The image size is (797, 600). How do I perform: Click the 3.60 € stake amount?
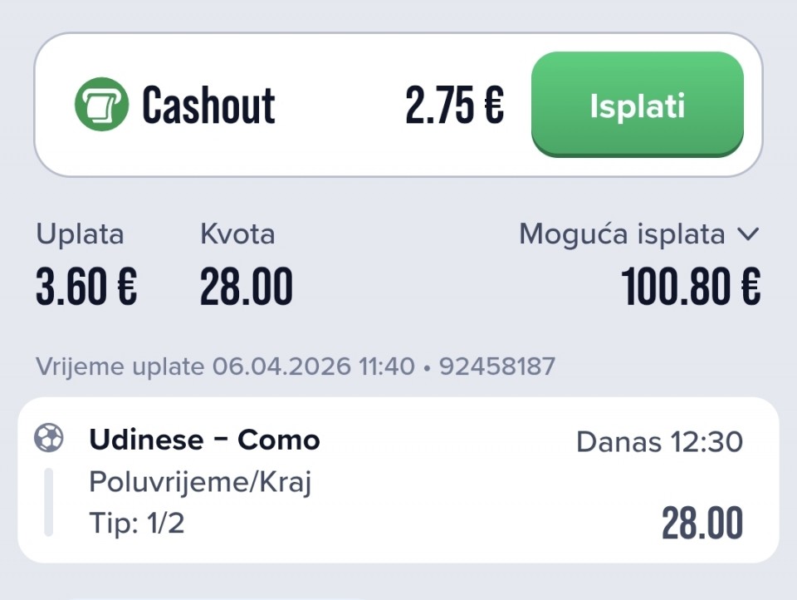86,287
